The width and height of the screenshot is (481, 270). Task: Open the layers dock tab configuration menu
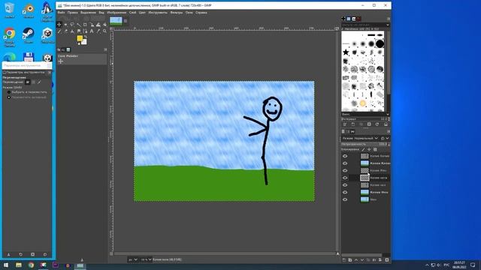(x=389, y=132)
